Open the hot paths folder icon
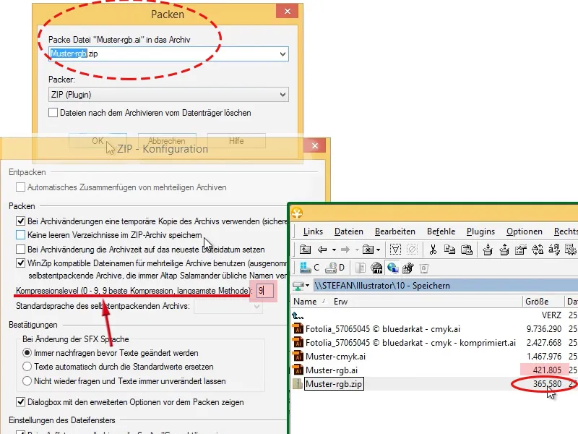Image resolution: width=578 pixels, height=434 pixels. (x=368, y=250)
